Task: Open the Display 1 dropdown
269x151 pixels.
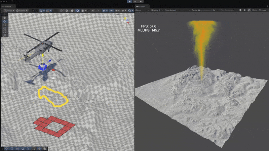Action: click(x=157, y=10)
